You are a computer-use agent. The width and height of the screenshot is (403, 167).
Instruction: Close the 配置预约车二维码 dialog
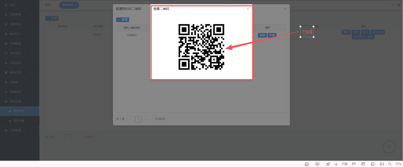click(x=285, y=9)
